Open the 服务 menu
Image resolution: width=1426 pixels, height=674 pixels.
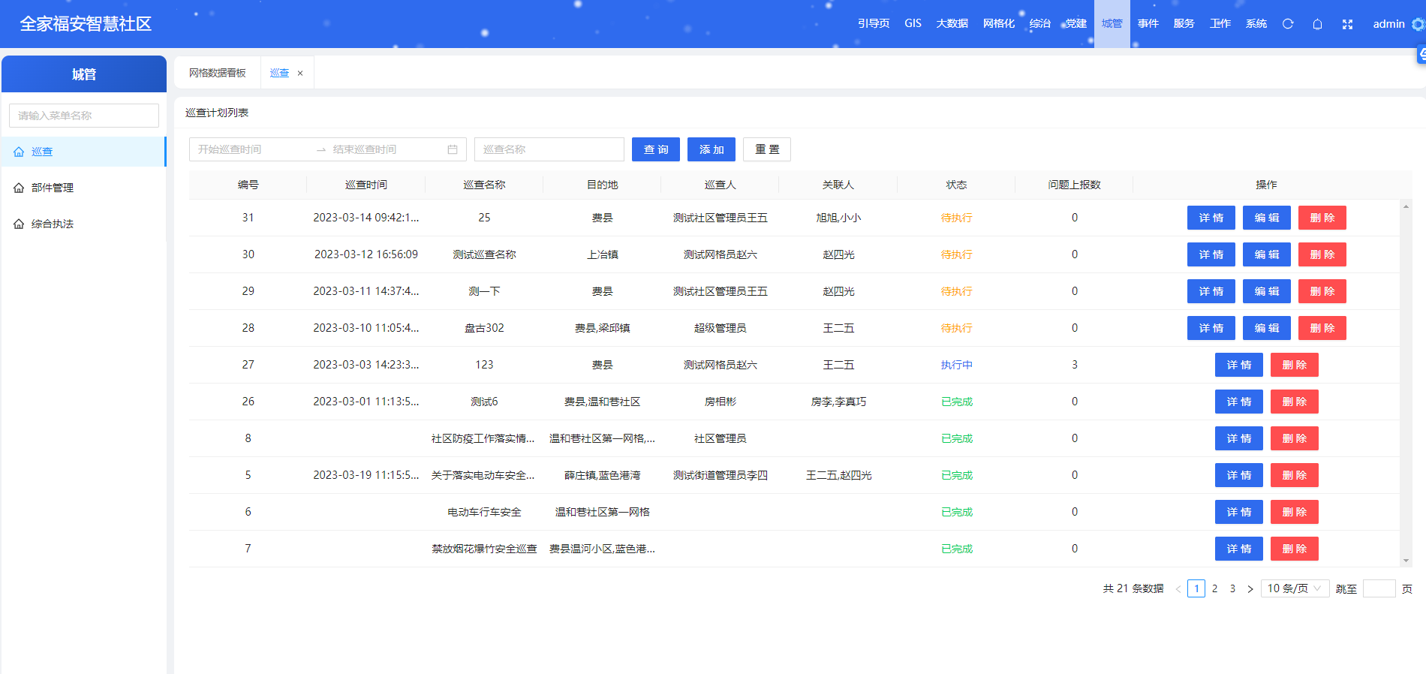click(1184, 24)
